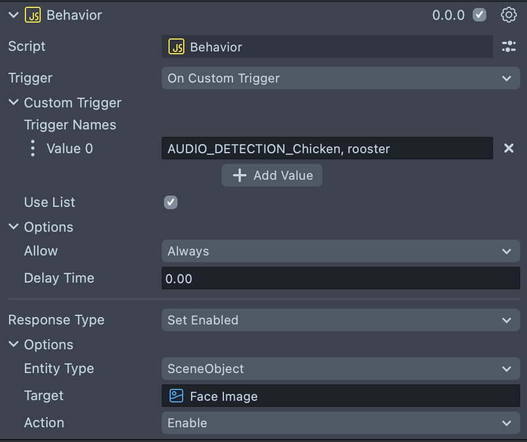
Task: Click the JS icon inside the Script field
Action: point(177,46)
